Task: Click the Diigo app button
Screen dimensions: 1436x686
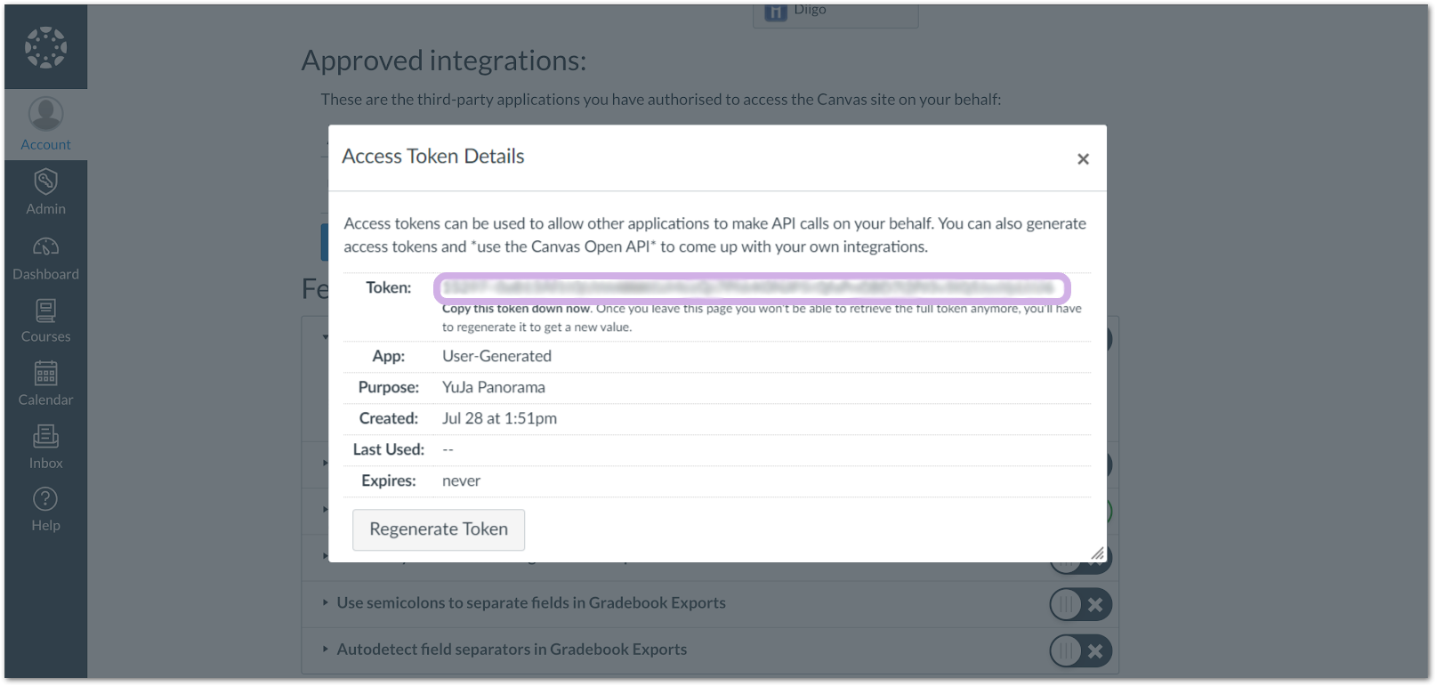Action: pyautogui.click(x=835, y=12)
